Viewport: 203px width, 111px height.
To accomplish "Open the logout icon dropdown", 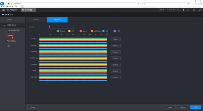I will [188, 10].
